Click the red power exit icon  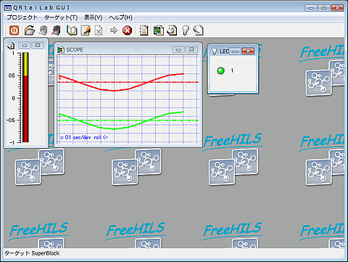[14, 30]
